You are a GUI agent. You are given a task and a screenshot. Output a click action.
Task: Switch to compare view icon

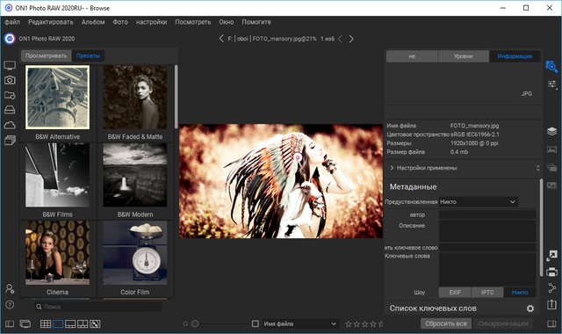coord(83,324)
